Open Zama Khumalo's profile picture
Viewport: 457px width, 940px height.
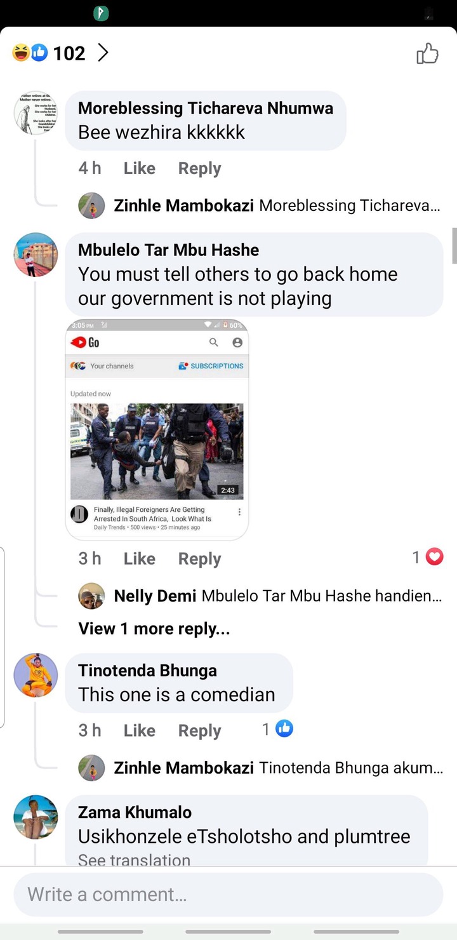point(36,817)
